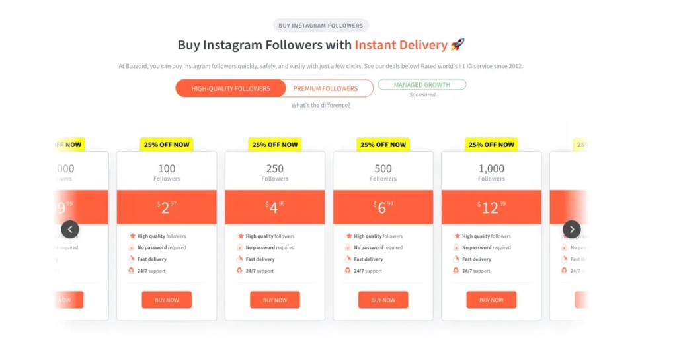Click star icon in 1,000 Followers card
This screenshot has height=355, width=677.
coord(458,236)
